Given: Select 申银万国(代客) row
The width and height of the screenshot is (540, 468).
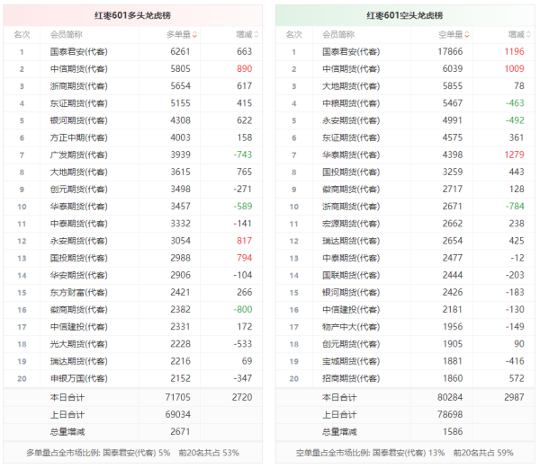Looking at the screenshot, I should [133, 378].
